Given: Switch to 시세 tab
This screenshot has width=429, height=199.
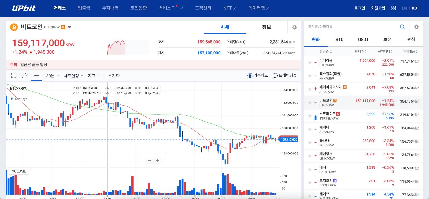Looking at the screenshot, I should (x=225, y=27).
